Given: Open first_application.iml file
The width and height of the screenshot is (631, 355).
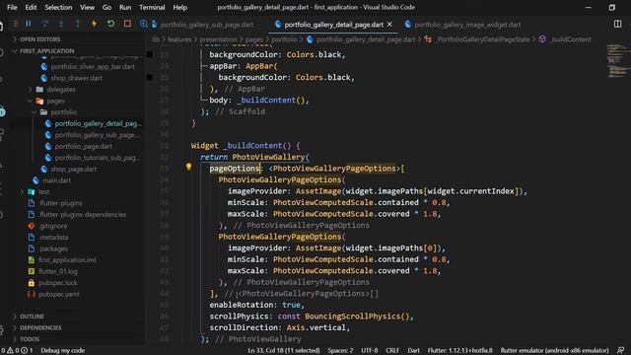Looking at the screenshot, I should click(67, 260).
